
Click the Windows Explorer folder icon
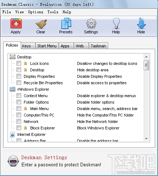point(13,89)
